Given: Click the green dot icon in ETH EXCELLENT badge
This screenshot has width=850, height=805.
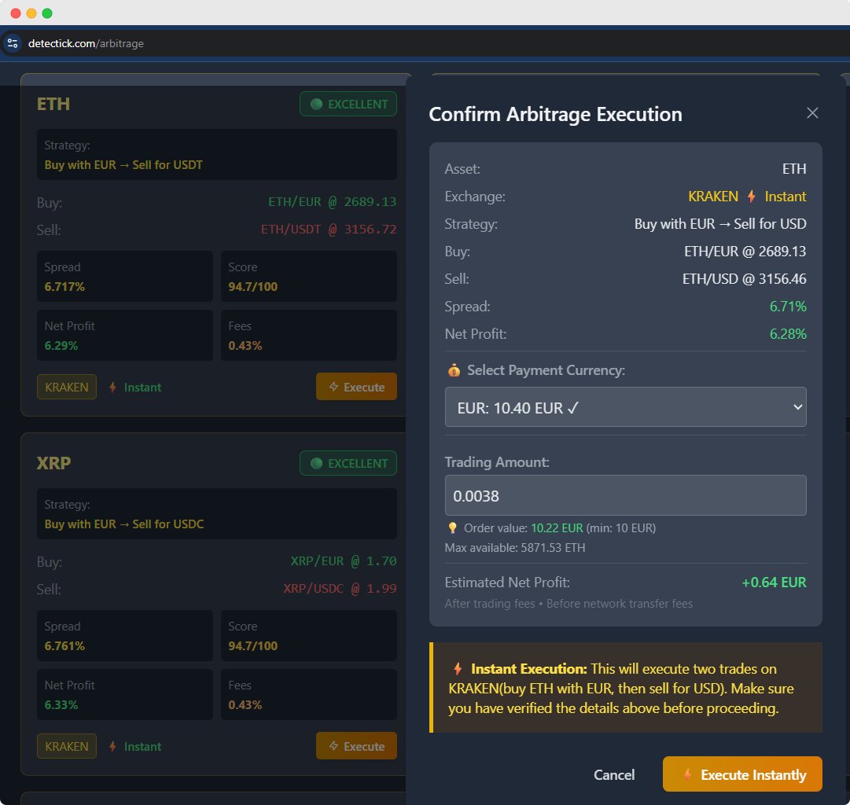Looking at the screenshot, I should click(317, 104).
